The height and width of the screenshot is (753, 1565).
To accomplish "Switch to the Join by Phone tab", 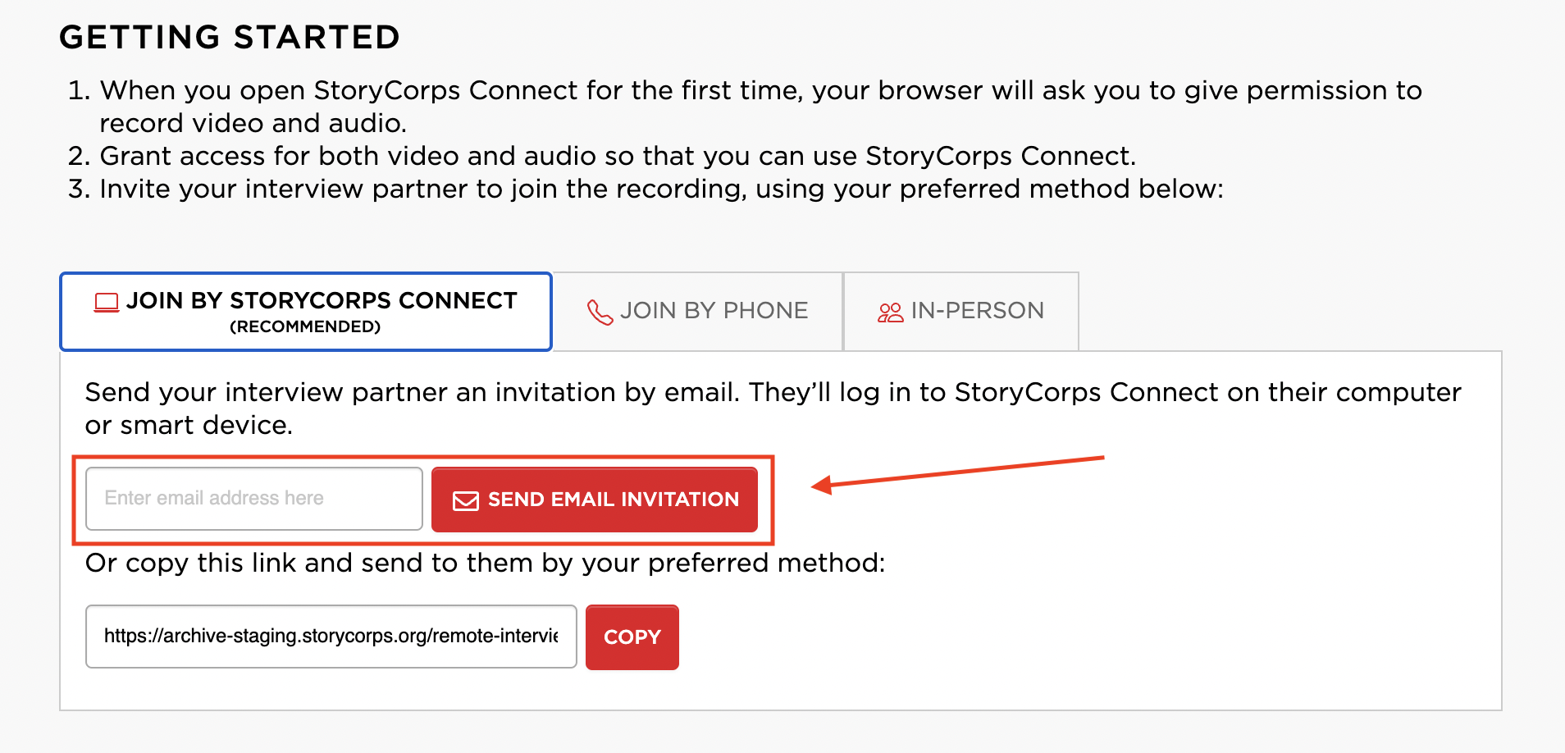I will (x=698, y=312).
